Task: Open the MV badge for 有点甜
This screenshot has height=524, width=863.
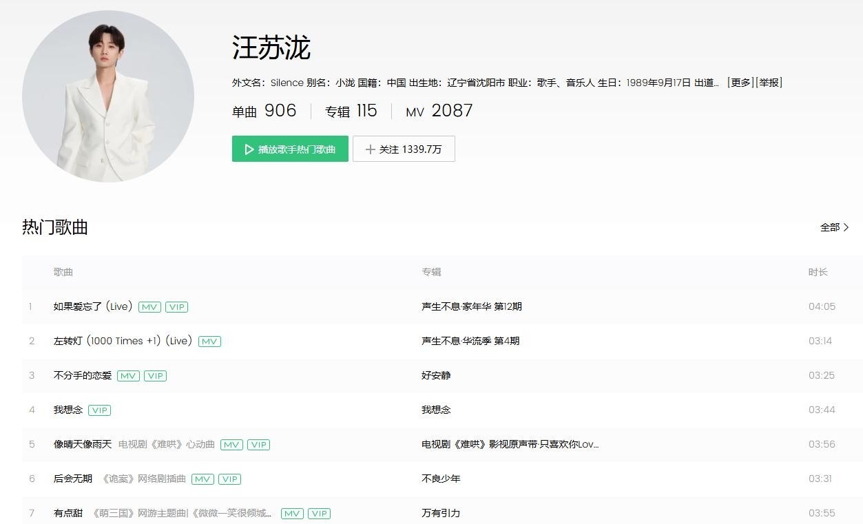Action: (292, 514)
